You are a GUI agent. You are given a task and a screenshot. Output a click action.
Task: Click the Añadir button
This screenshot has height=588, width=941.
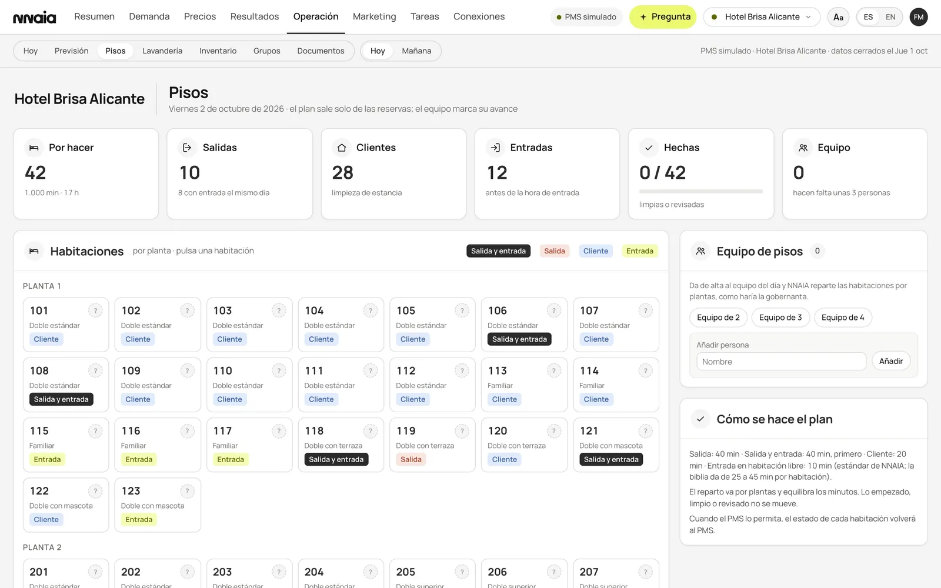click(x=890, y=361)
